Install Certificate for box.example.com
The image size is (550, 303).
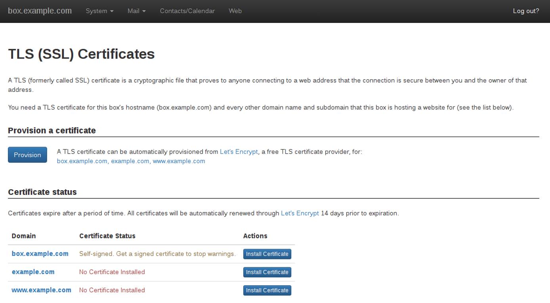(x=267, y=254)
